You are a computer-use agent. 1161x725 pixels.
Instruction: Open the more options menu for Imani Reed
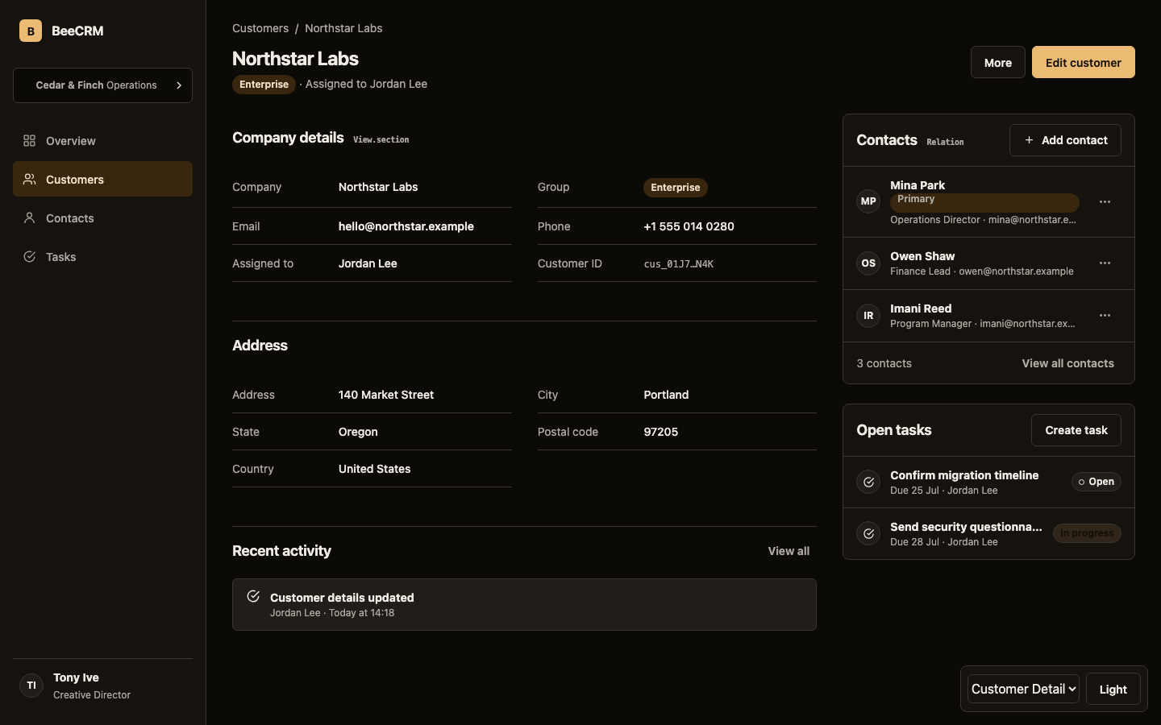click(x=1105, y=316)
